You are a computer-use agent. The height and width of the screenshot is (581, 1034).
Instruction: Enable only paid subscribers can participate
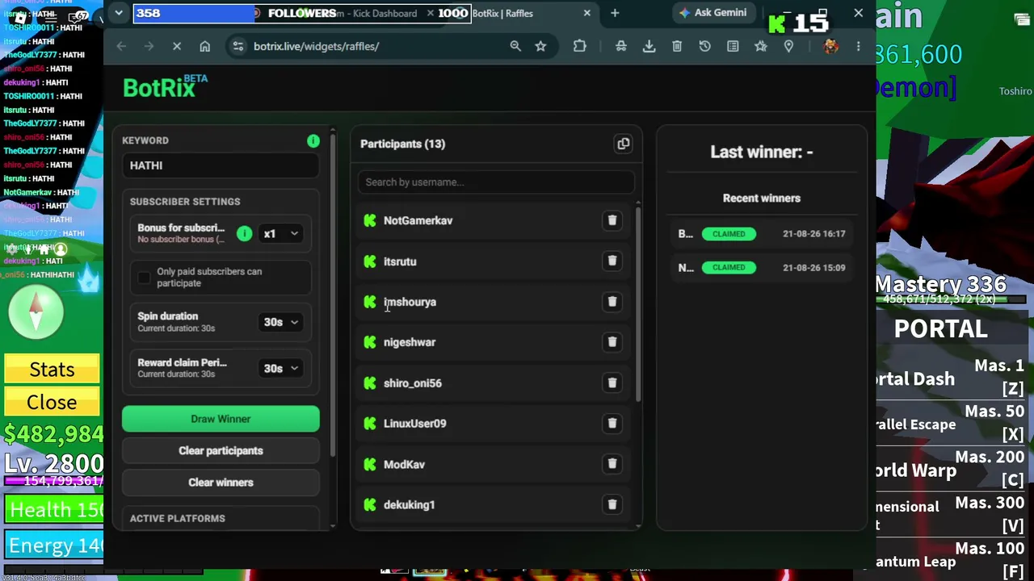click(x=144, y=278)
